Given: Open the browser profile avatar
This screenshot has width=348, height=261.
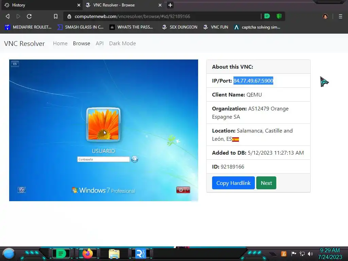Looking at the screenshot, I should pyautogui.click(x=325, y=16).
